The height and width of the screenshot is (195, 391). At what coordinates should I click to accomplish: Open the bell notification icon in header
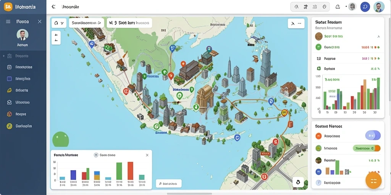pyautogui.click(x=338, y=7)
